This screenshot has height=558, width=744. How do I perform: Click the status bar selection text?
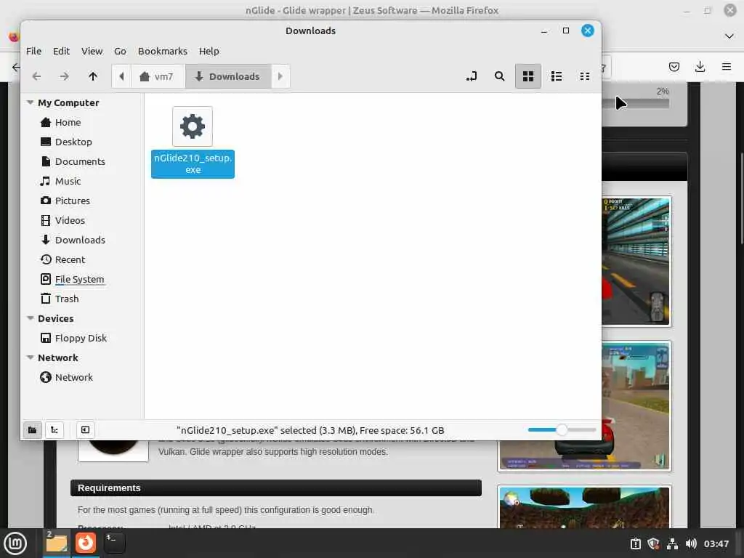click(310, 430)
